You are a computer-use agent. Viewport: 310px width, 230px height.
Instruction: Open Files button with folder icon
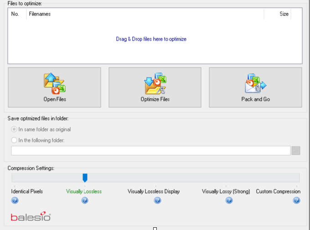click(x=54, y=88)
